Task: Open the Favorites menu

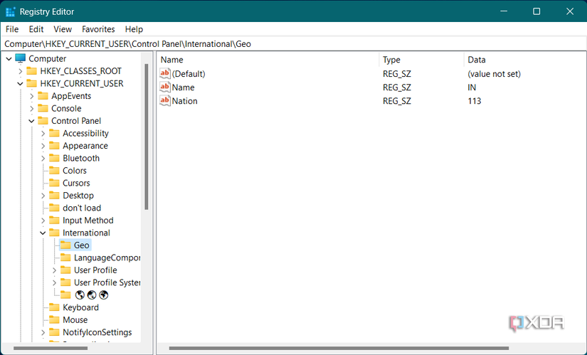Action: [x=98, y=29]
